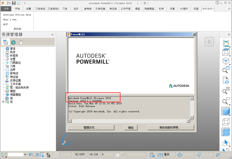Click left arrow of horizontal scrollbar
Image resolution: width=232 pixels, height=159 pixels.
click(x=70, y=121)
